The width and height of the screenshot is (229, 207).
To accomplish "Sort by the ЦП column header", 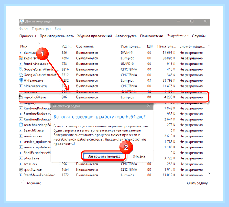I will (150, 46).
